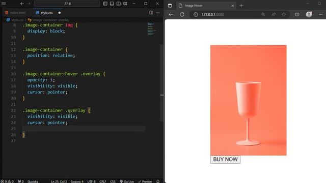Open the Edge profile avatar
326x183 pixels.
pos(309,14)
